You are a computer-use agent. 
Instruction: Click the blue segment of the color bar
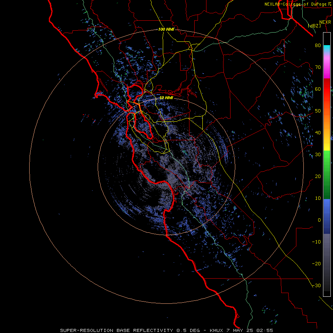point(327,216)
